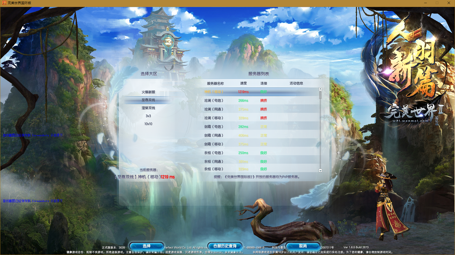Click the 连接 column header

264,83
